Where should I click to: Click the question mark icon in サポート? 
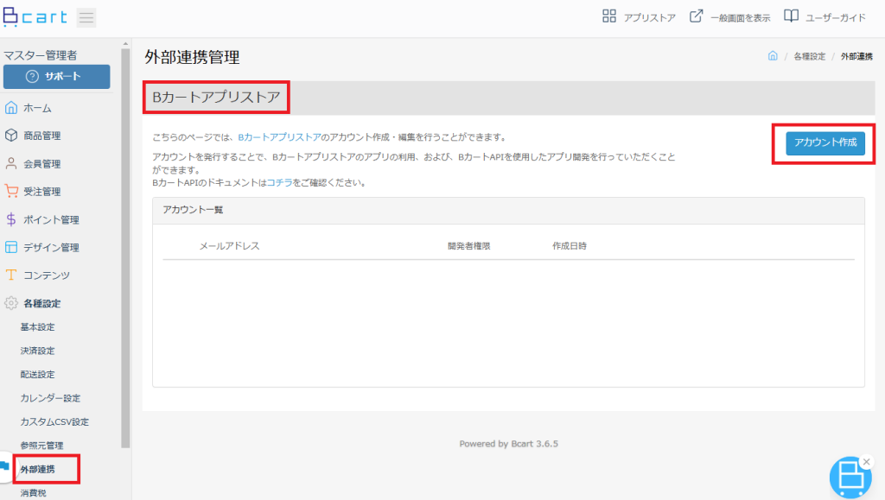32,77
